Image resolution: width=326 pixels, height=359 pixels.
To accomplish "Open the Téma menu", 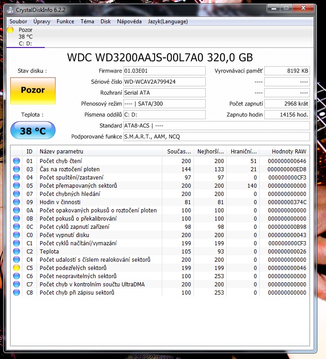I will [87, 21].
